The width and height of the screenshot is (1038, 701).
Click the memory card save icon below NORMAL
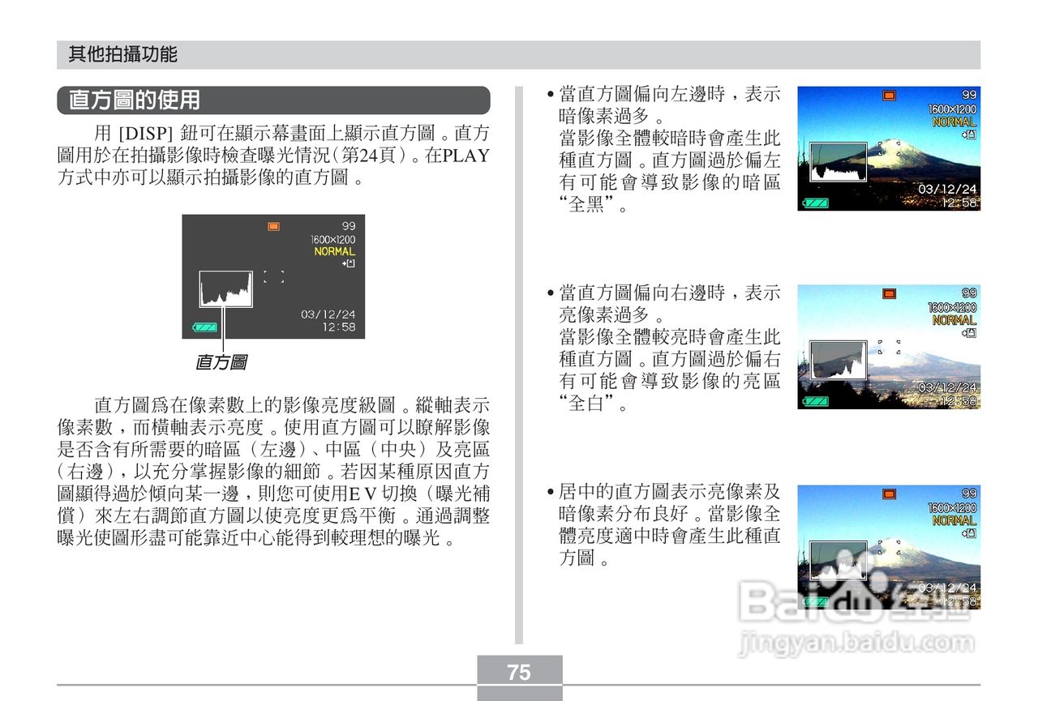point(349,262)
